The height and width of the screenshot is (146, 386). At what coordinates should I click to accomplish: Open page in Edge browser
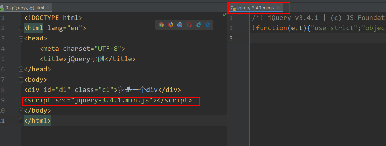coord(208,25)
